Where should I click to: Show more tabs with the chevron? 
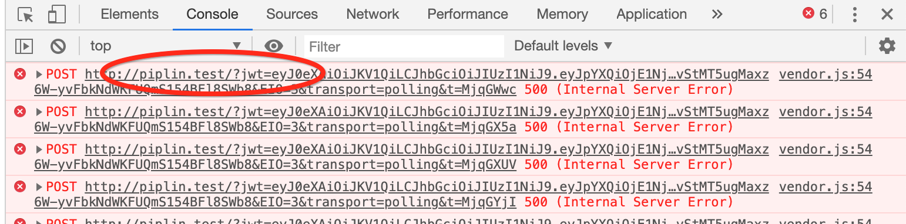point(717,15)
